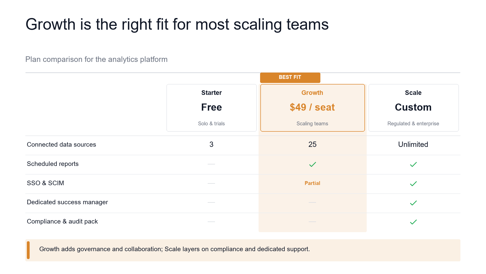
Task: Click the Scale checkmark for SSO & SCIM
Action: coord(413,184)
